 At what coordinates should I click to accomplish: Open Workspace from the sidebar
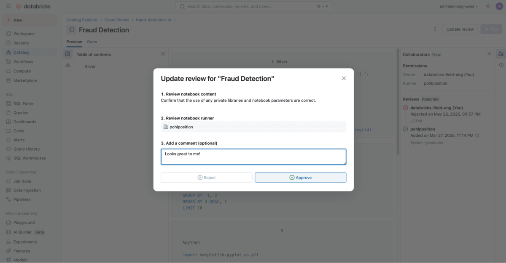[24, 34]
